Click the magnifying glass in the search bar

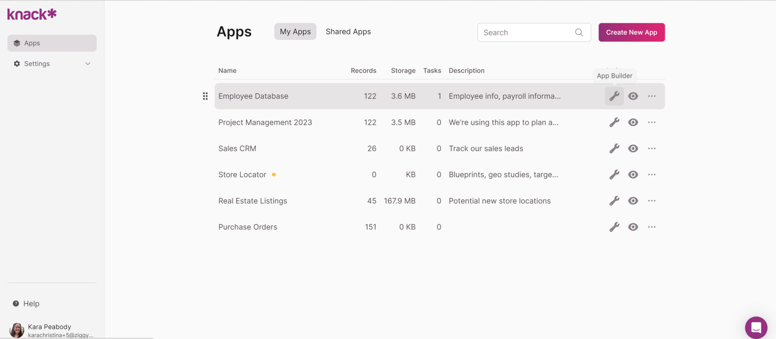pyautogui.click(x=578, y=32)
